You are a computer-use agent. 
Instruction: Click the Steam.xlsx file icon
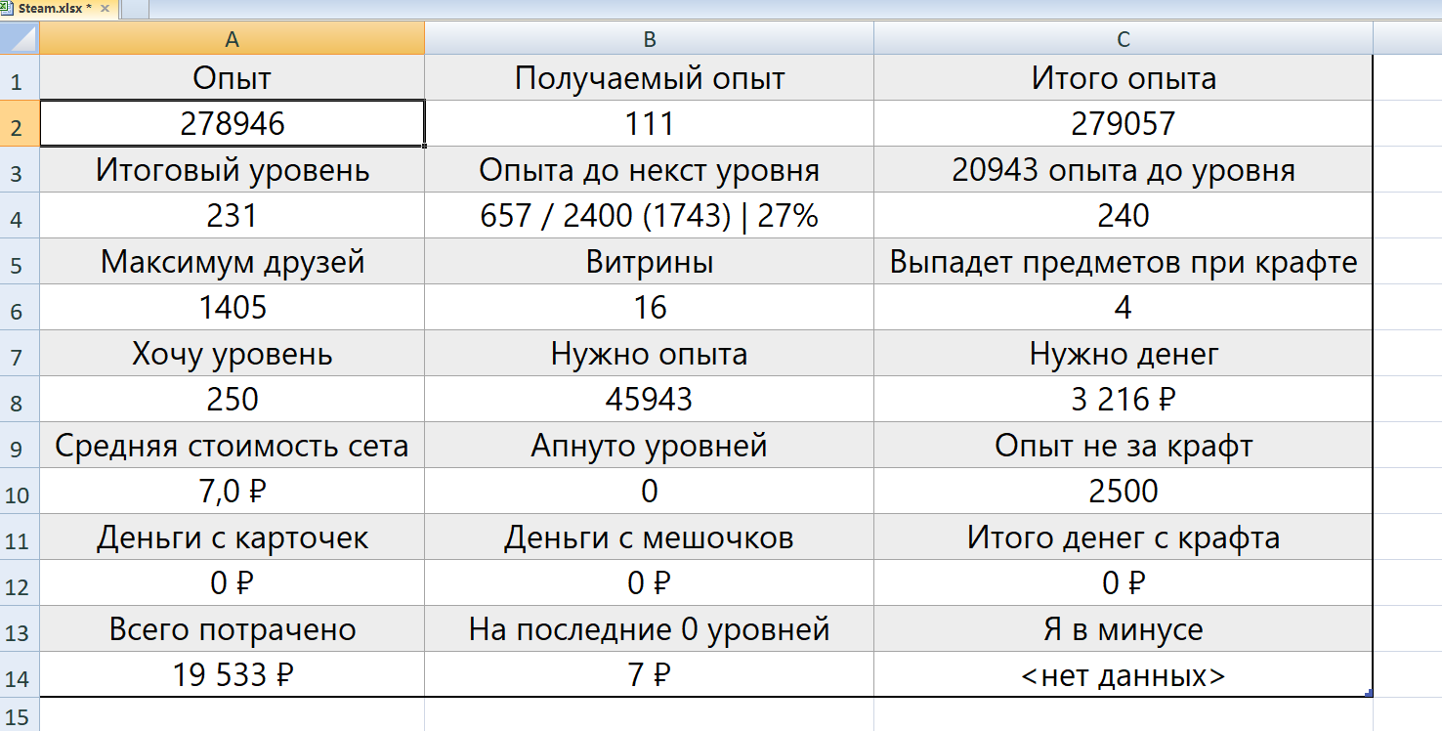7,9
